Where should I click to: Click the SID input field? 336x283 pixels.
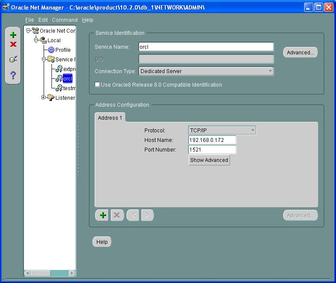coord(206,59)
